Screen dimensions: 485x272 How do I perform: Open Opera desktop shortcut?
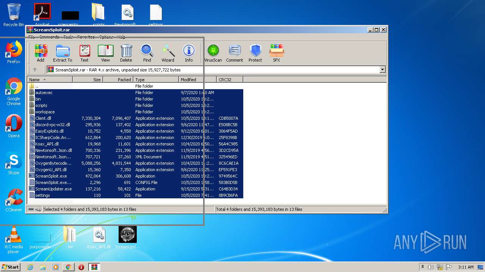point(14,126)
